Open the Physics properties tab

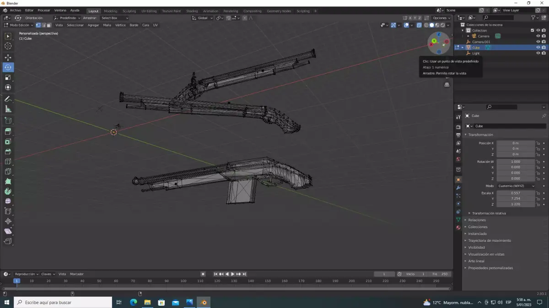pos(458,204)
